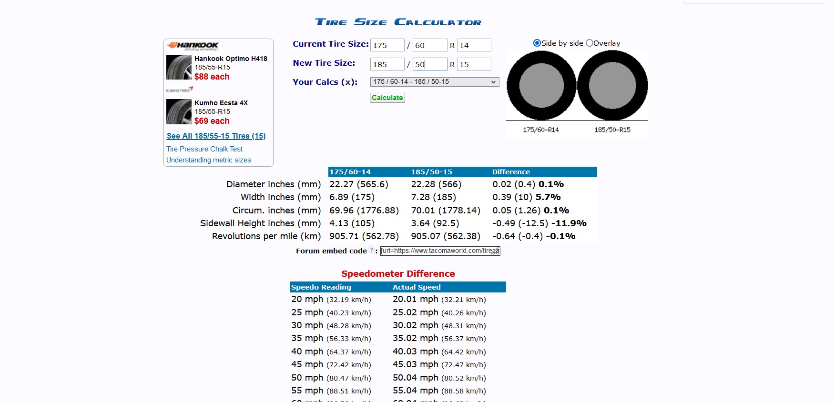Screen dimensions: 834x402
Task: Click the green Calculate button
Action: (x=387, y=98)
